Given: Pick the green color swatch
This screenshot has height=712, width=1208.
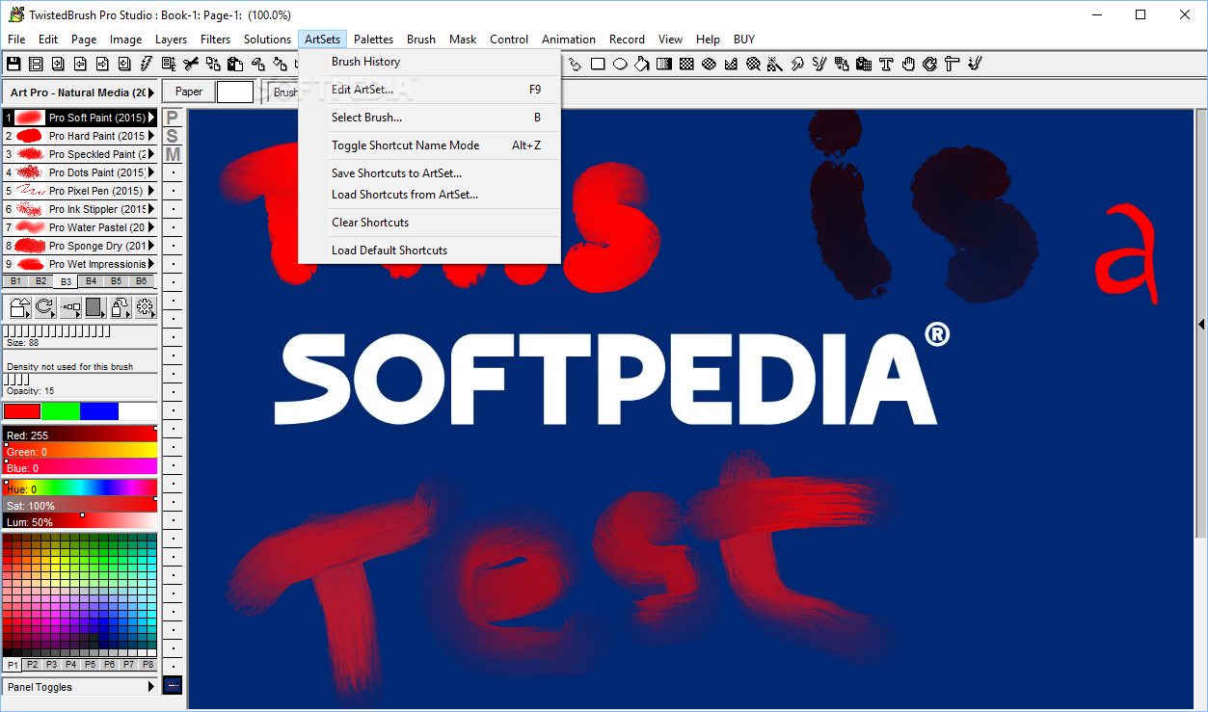Looking at the screenshot, I should point(61,411).
